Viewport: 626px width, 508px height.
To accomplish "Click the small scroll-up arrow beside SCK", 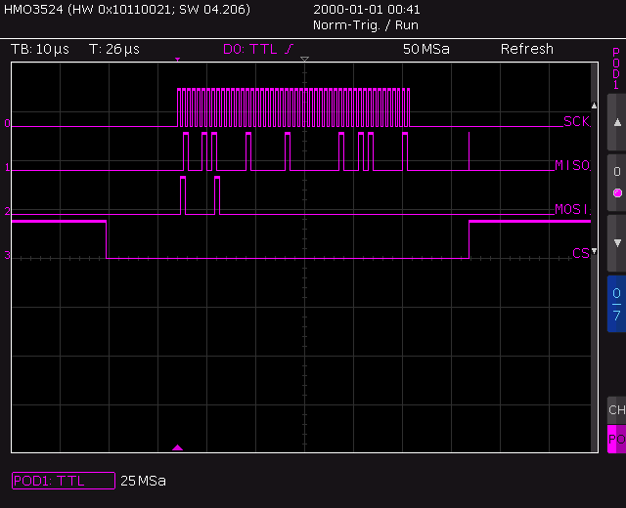I will [594, 106].
